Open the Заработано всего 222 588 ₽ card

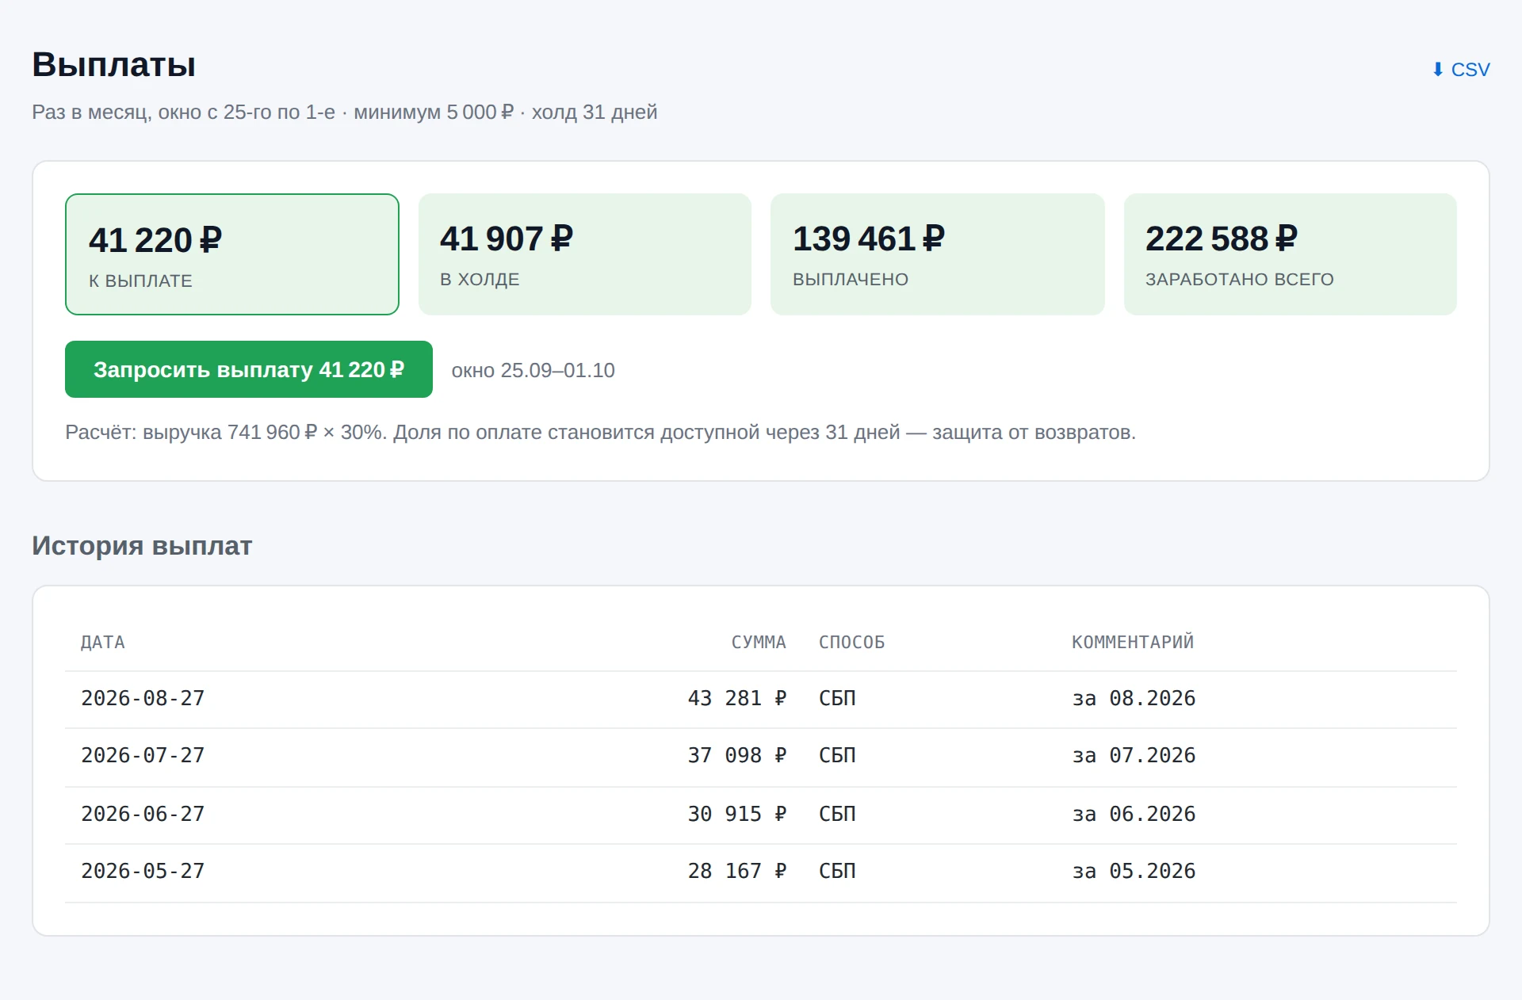pyautogui.click(x=1291, y=254)
